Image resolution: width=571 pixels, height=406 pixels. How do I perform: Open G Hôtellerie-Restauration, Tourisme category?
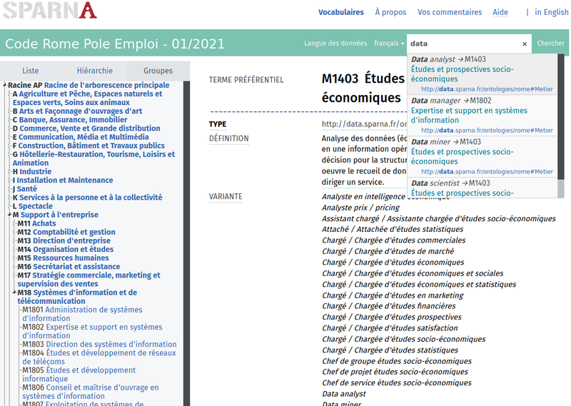(94, 158)
